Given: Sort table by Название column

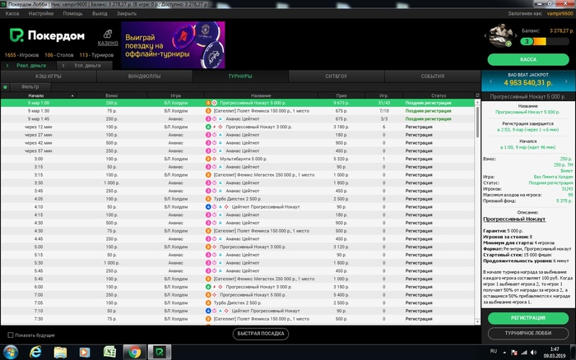Looking at the screenshot, I should pos(261,95).
